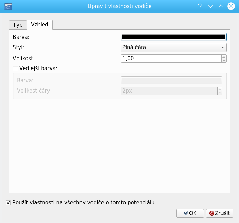The image size is (239, 223).
Task: Switch to the Typ tab
Action: (x=18, y=25)
